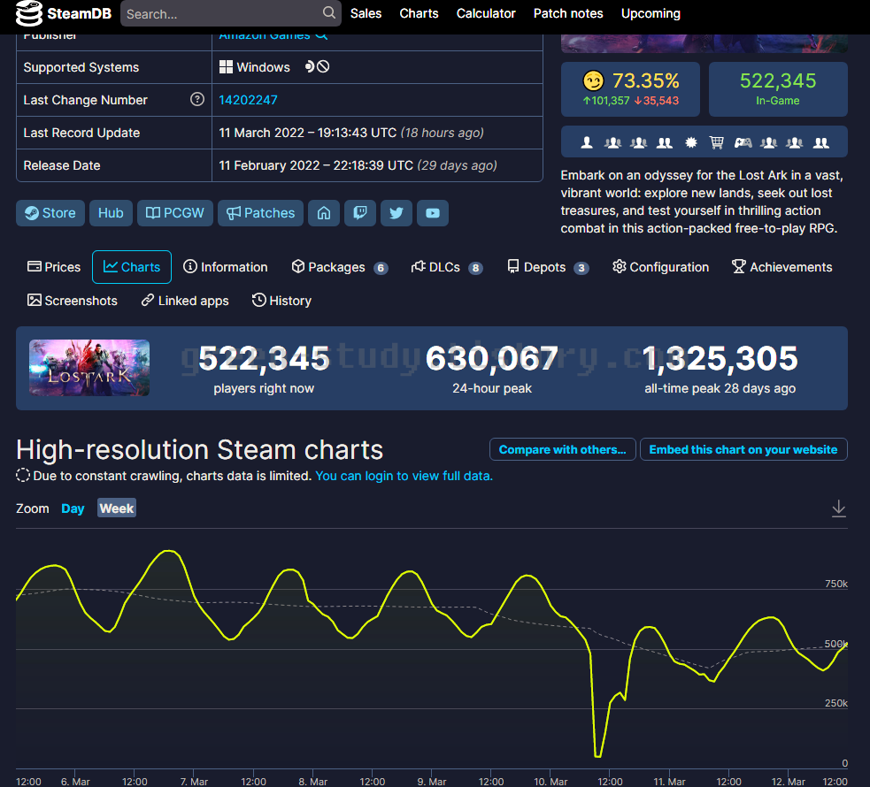Click the 1,325,305 all-time peak value
870x787 pixels.
(720, 358)
